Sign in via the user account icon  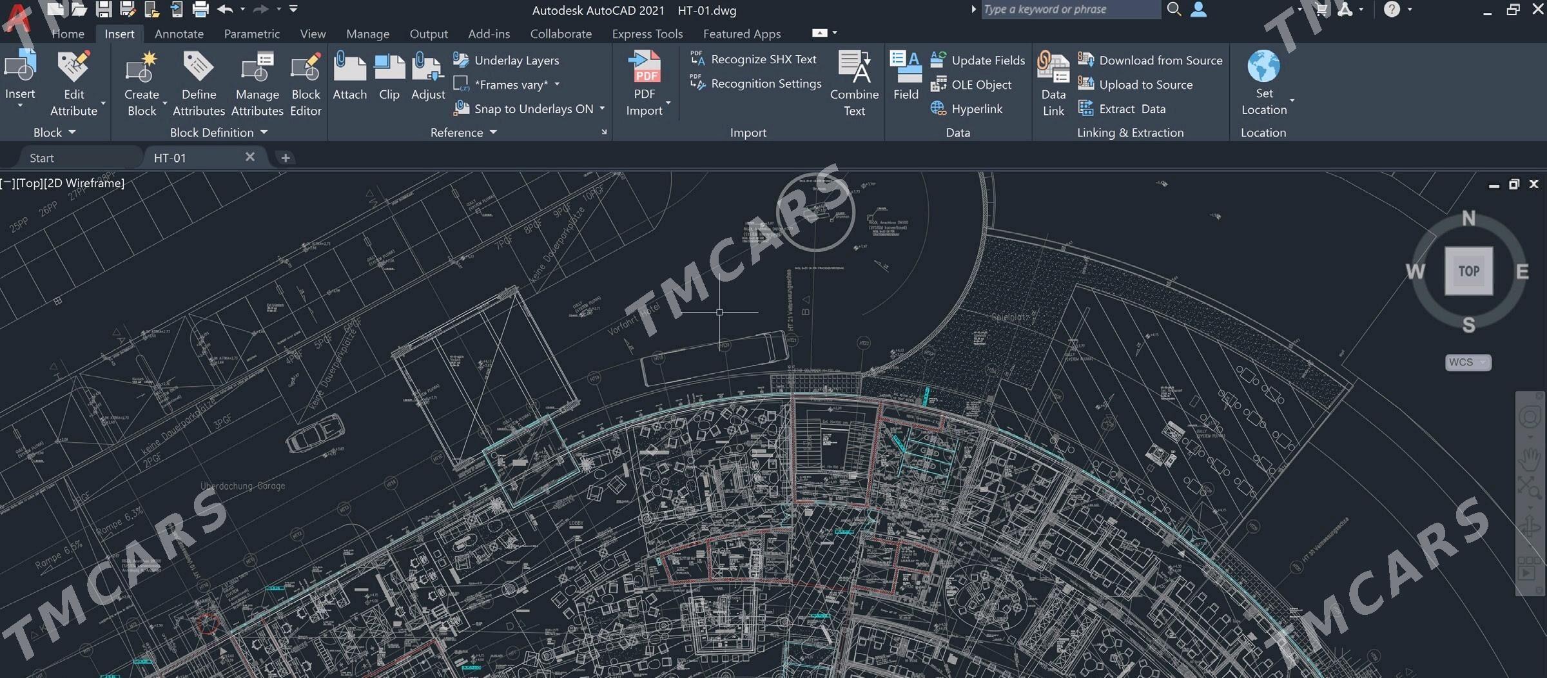tap(1198, 9)
